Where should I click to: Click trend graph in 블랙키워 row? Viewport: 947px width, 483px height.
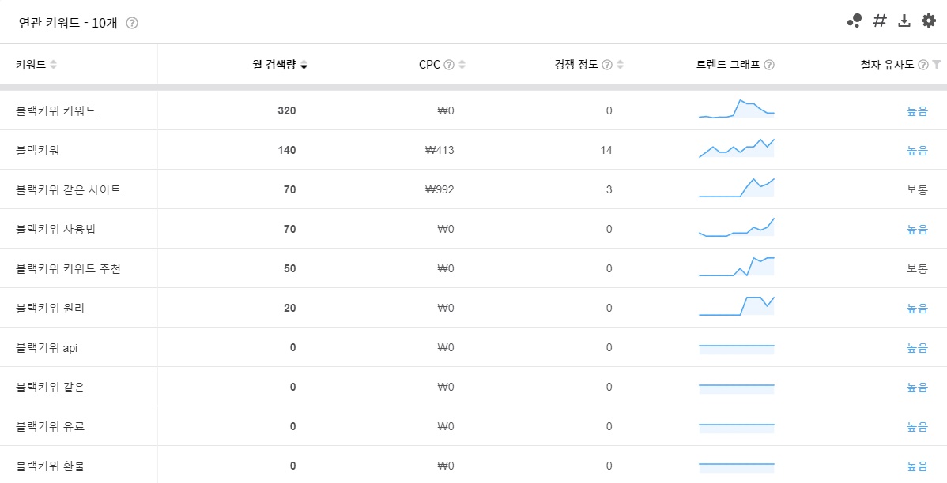click(x=736, y=148)
